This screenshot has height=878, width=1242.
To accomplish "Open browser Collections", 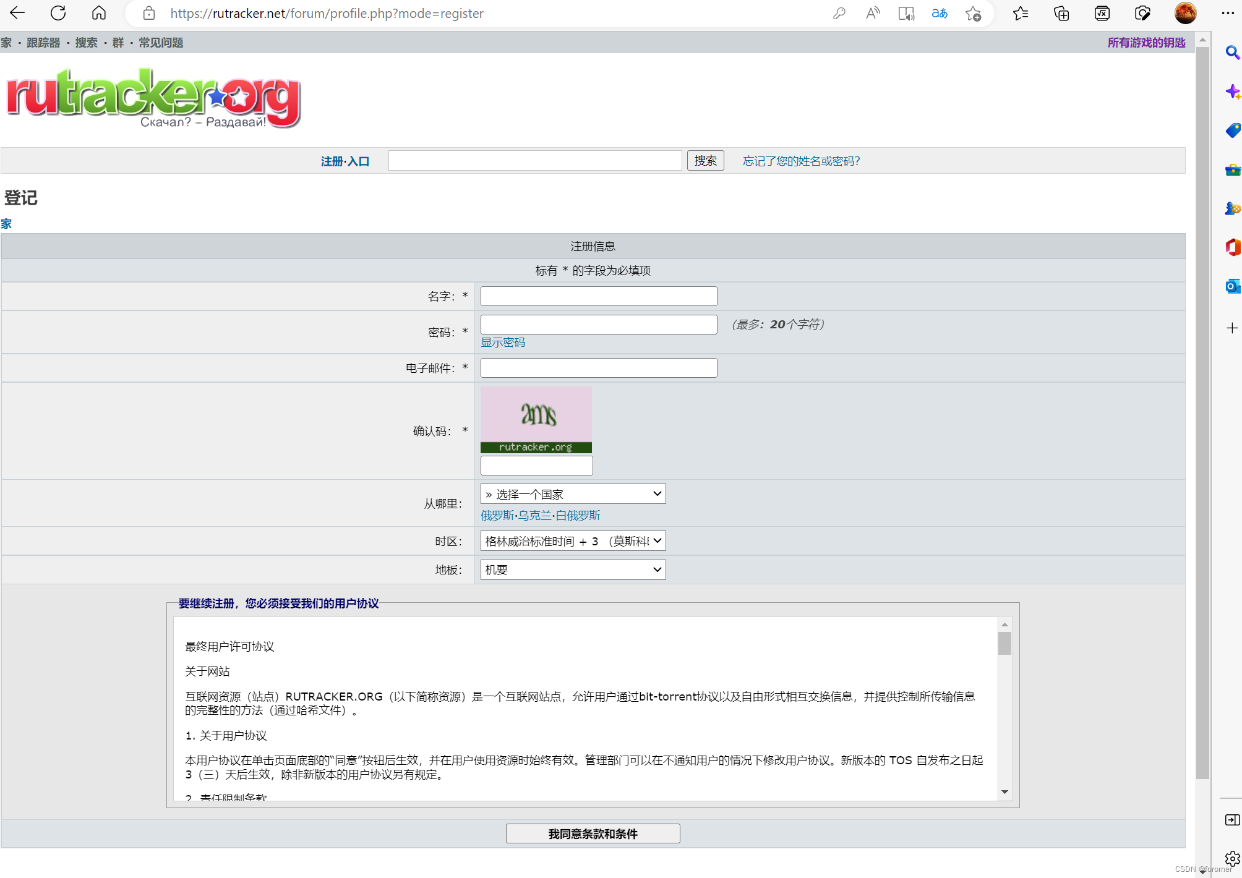I will click(x=1061, y=13).
